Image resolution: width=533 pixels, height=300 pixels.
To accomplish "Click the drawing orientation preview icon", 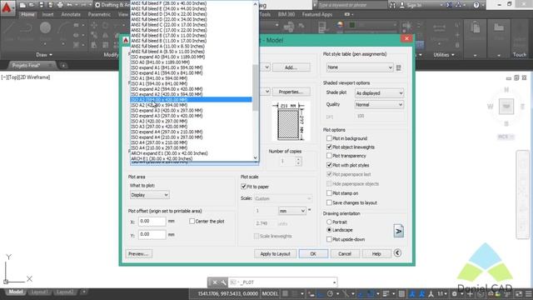I will point(398,232).
